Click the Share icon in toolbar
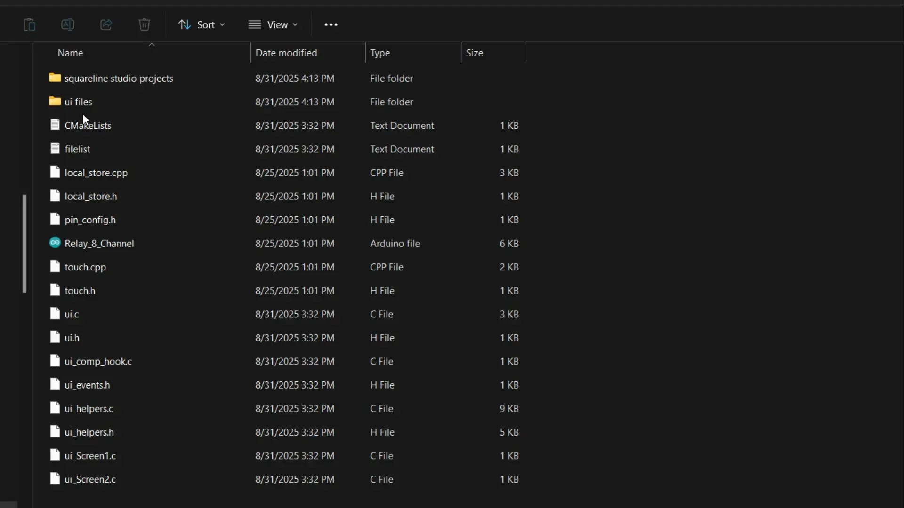Viewport: 904px width, 508px height. (106, 24)
